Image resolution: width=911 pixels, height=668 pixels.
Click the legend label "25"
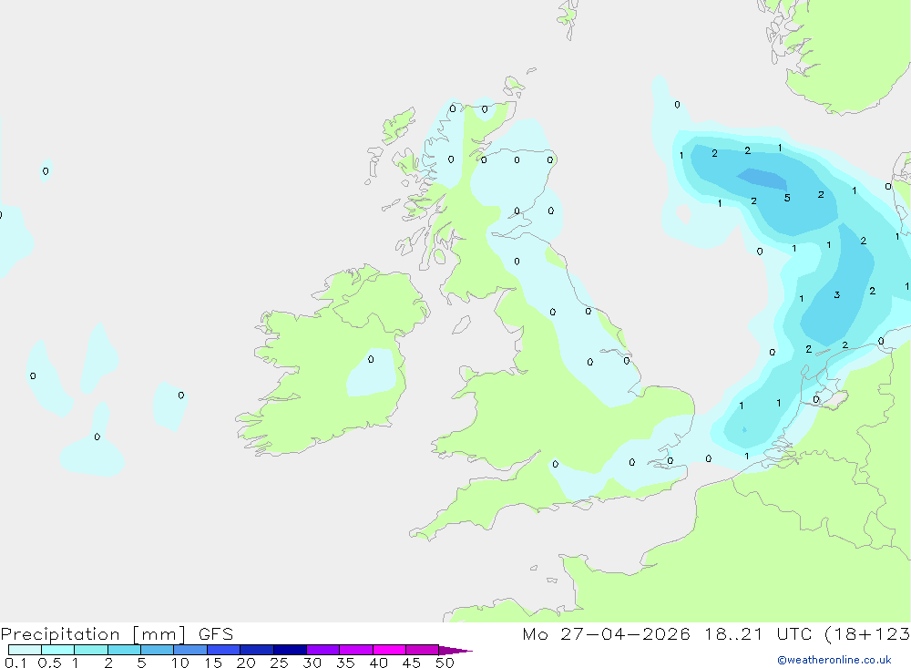pos(279,663)
